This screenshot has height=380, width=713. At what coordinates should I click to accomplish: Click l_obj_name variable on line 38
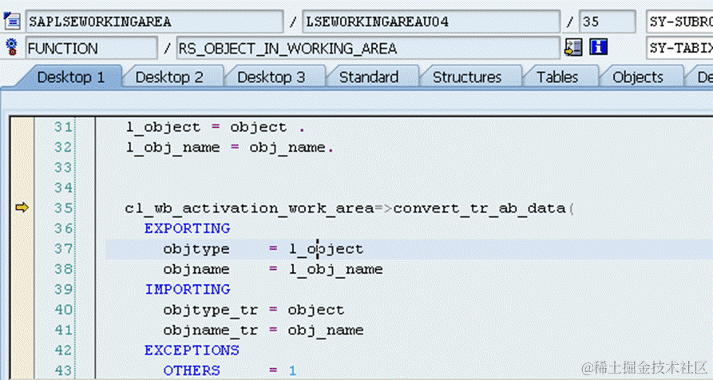(x=336, y=270)
